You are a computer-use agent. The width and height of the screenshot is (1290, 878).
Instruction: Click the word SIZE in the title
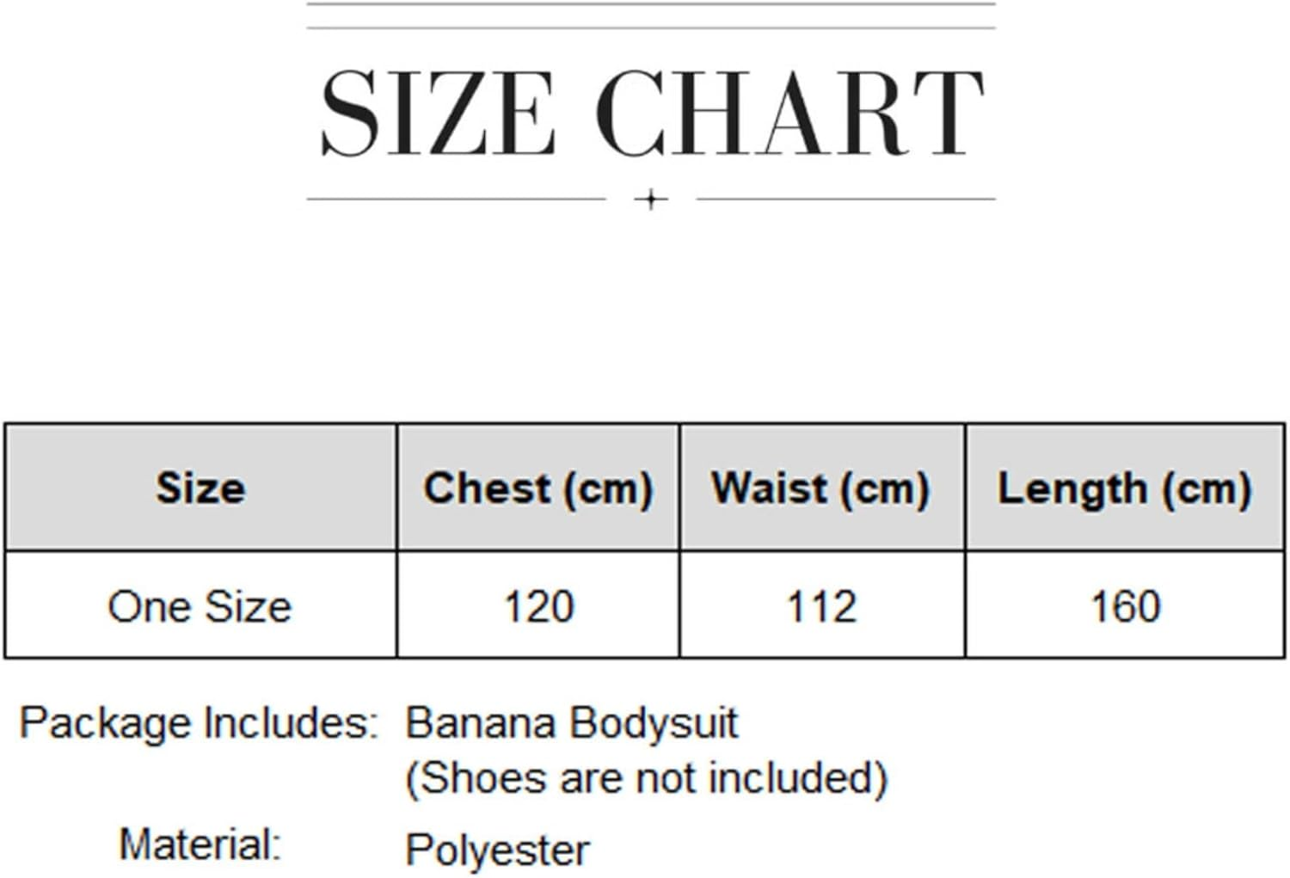(438, 114)
